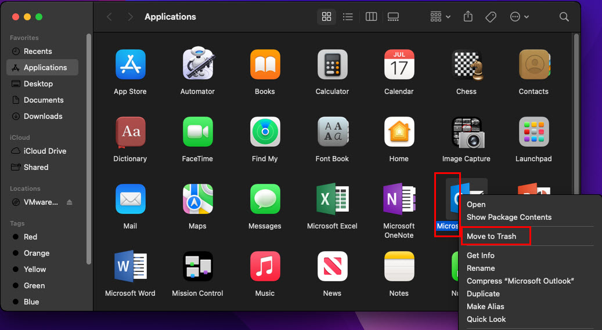Open the Shared folder in sidebar
The image size is (602, 330).
42,167
